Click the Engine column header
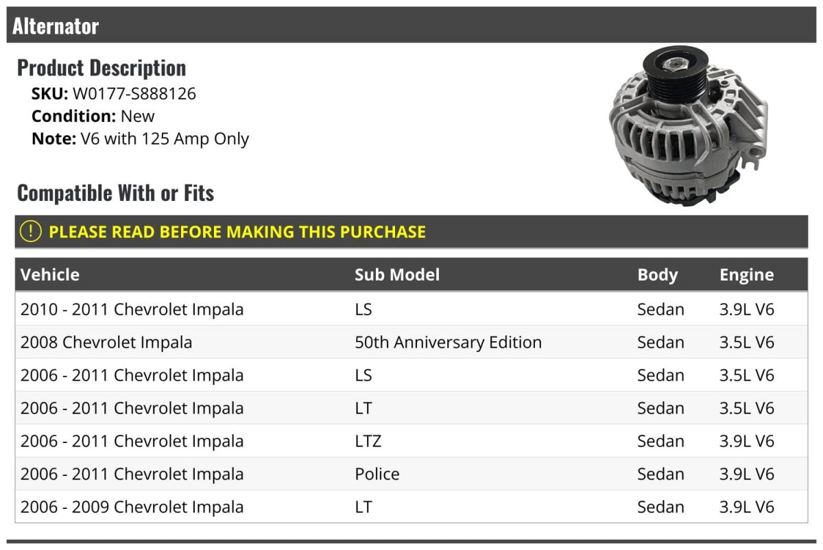The height and width of the screenshot is (550, 823). (746, 275)
